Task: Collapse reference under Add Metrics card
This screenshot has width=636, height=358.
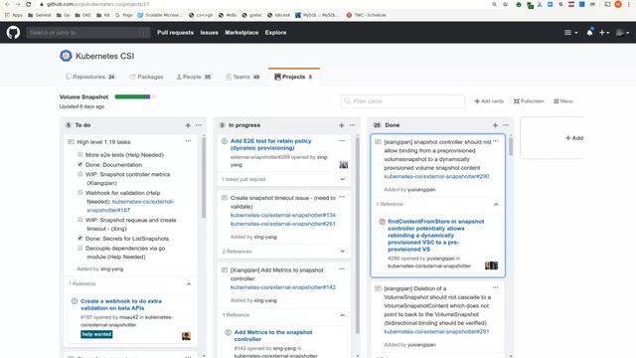Action: pyautogui.click(x=342, y=315)
